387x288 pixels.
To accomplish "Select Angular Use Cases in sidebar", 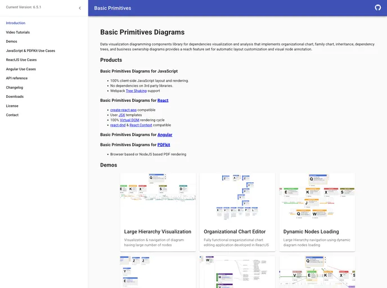I will (x=21, y=69).
